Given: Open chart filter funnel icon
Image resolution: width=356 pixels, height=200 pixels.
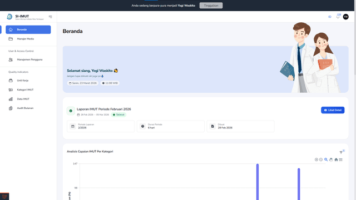Looking at the screenshot, I should (341, 152).
